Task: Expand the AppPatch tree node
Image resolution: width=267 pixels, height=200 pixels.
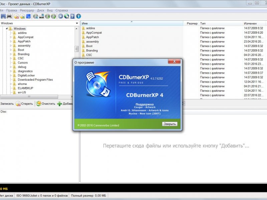Action: coord(11,41)
